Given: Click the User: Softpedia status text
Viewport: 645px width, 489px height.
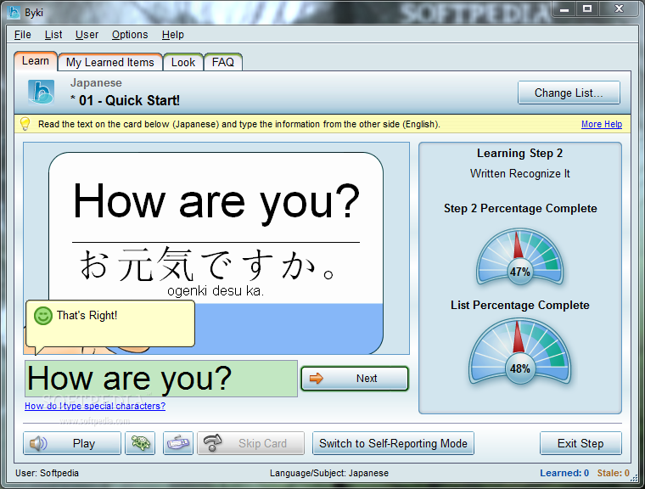Looking at the screenshot, I should pyautogui.click(x=47, y=473).
